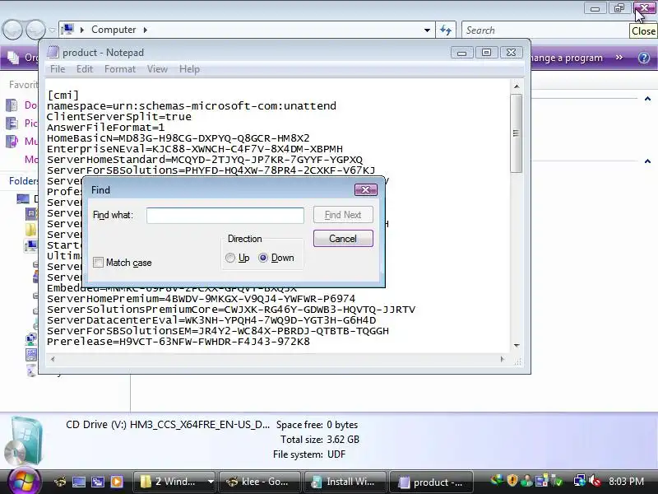
Task: Click the Explorer forward navigation button
Action: click(x=35, y=30)
